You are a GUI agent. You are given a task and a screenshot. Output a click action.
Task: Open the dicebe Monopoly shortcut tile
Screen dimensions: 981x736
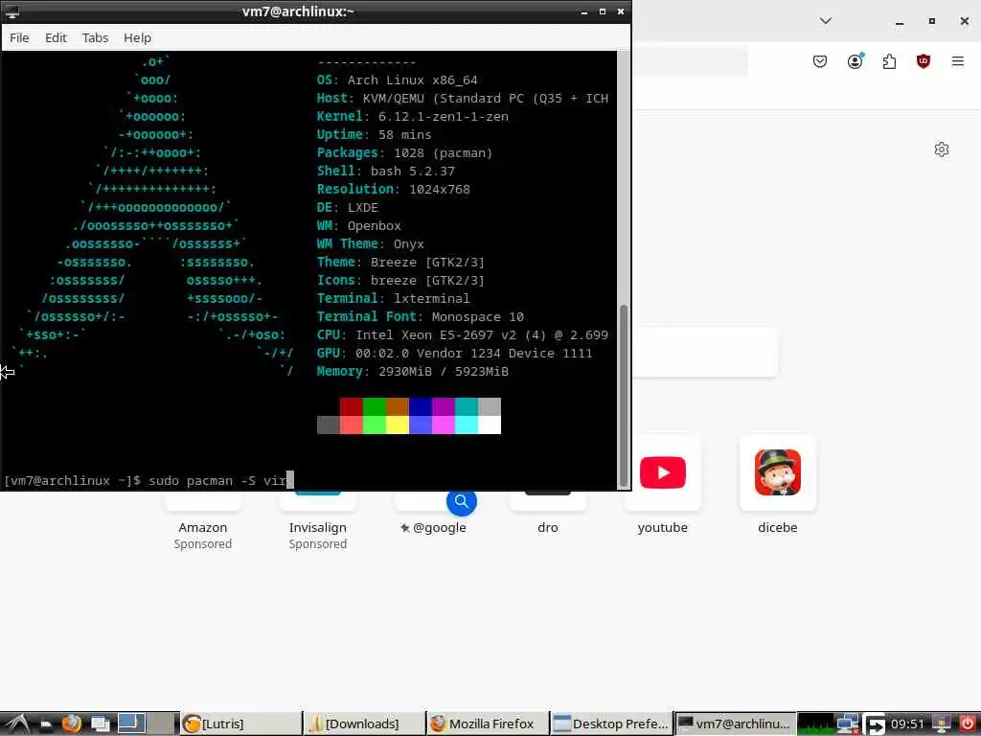(778, 472)
